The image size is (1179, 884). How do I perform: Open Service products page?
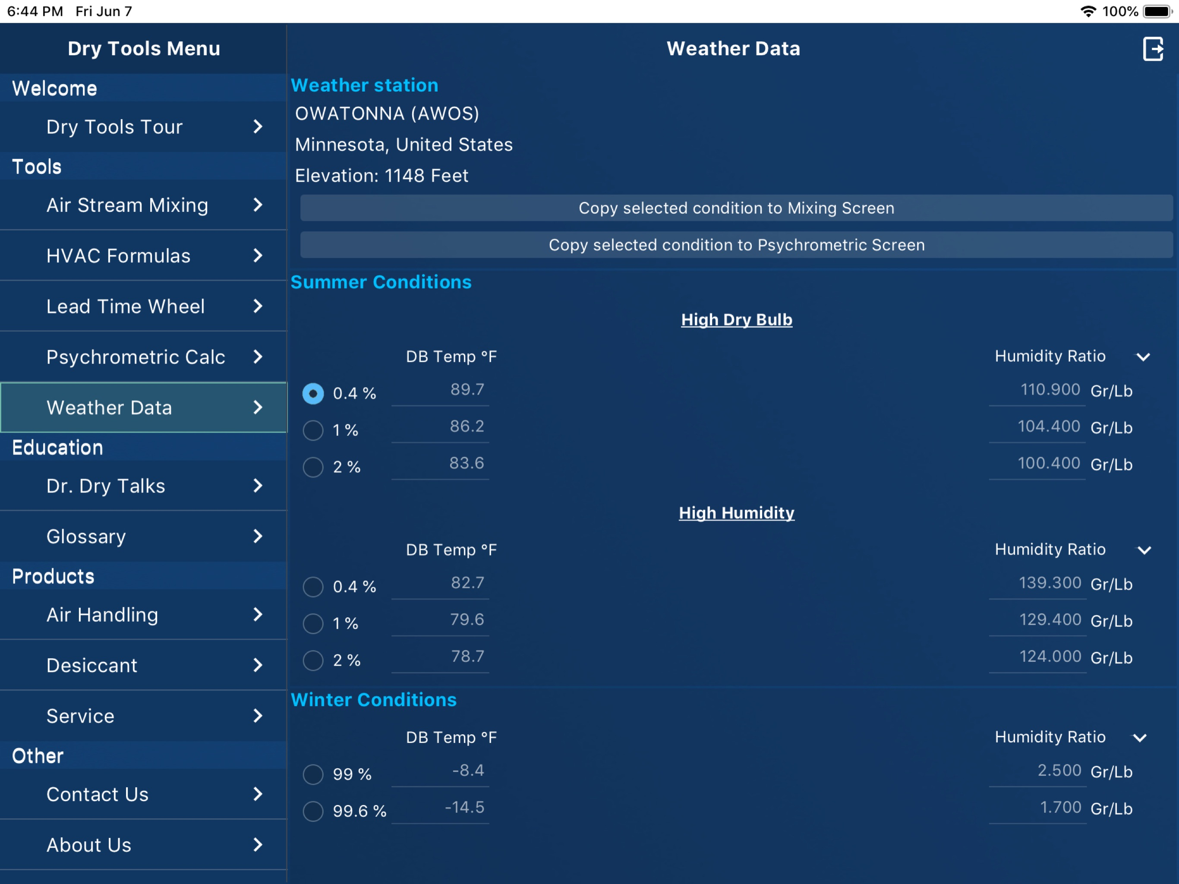tap(143, 716)
